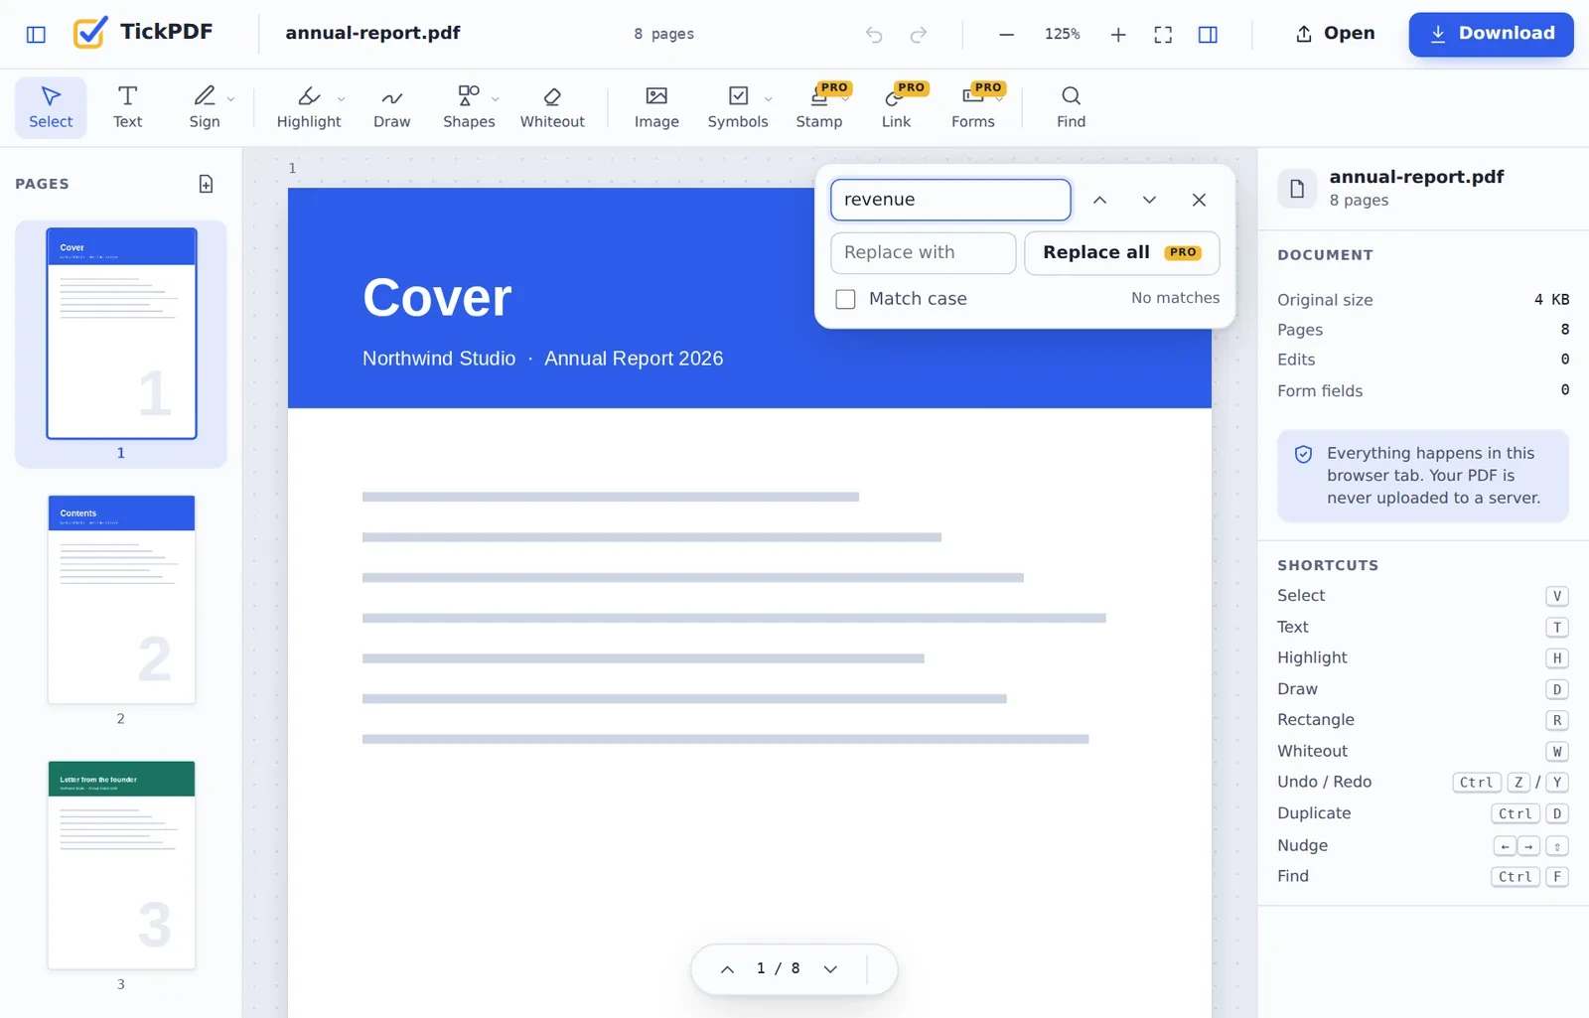The image size is (1589, 1018).
Task: Pick the Draw tool
Action: [392, 107]
